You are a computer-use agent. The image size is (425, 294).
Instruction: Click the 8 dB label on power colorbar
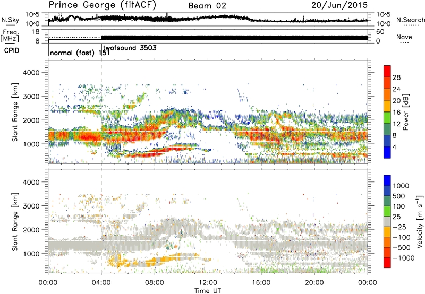(x=395, y=136)
